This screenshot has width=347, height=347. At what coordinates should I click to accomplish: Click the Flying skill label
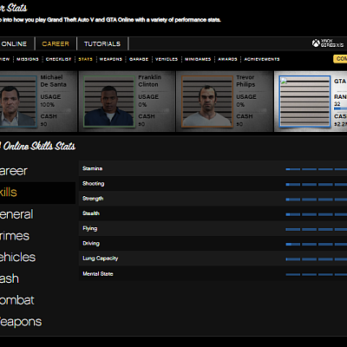(90, 228)
